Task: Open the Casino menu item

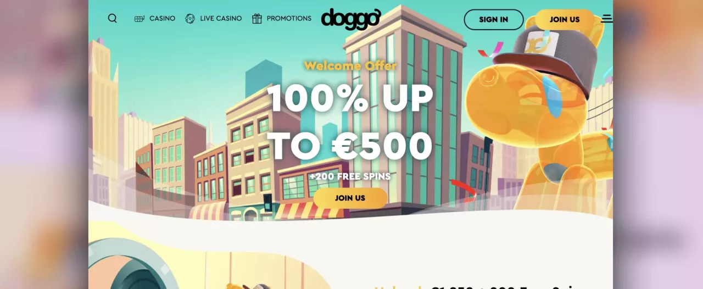Action: 162,19
